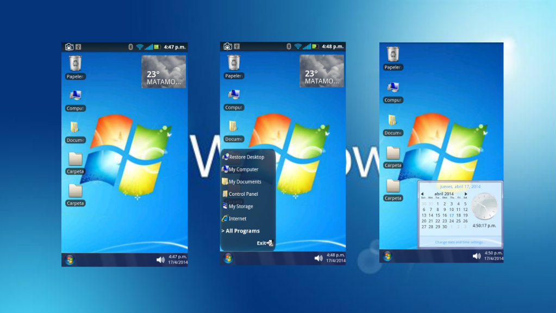Image resolution: width=556 pixels, height=313 pixels.
Task: Tap the camera icon in left phone status bar
Action: [x=69, y=47]
